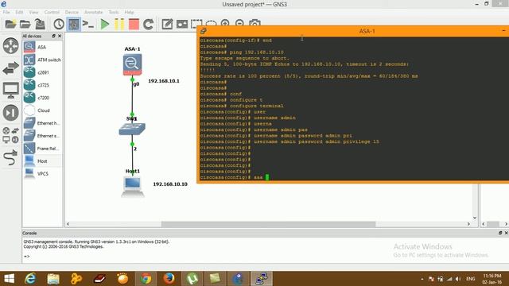Select c3725 router in device list
Viewport: 509px width, 286px height.
click(42, 85)
